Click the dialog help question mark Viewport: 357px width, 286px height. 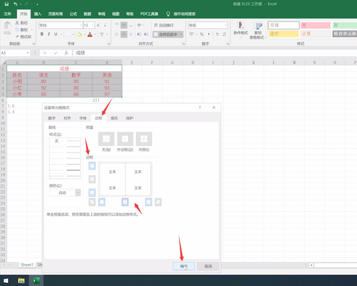[200, 108]
